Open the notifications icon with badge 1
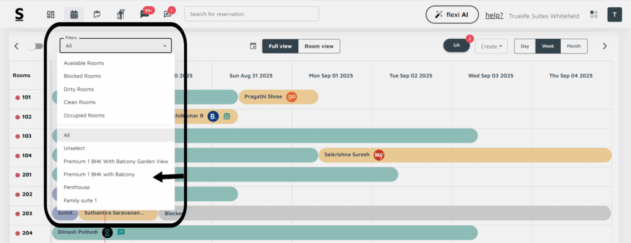This screenshot has height=243, width=631. coord(168,15)
